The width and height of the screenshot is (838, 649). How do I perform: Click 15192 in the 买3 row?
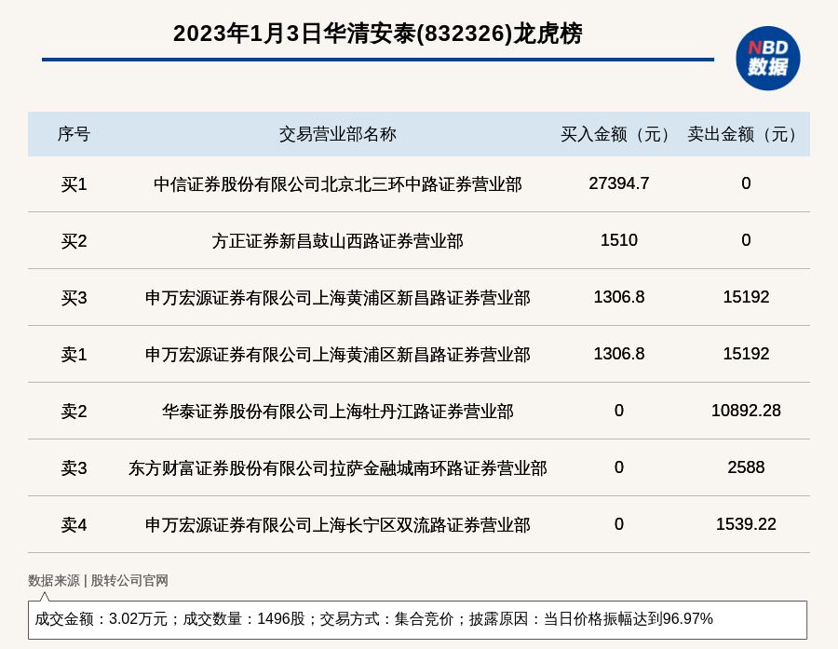click(746, 297)
